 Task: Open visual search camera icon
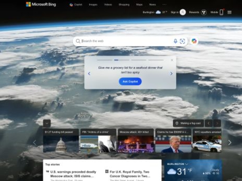[182, 41]
